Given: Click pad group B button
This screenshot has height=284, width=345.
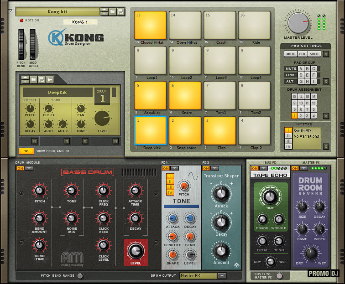Looking at the screenshot, I should (x=307, y=68).
